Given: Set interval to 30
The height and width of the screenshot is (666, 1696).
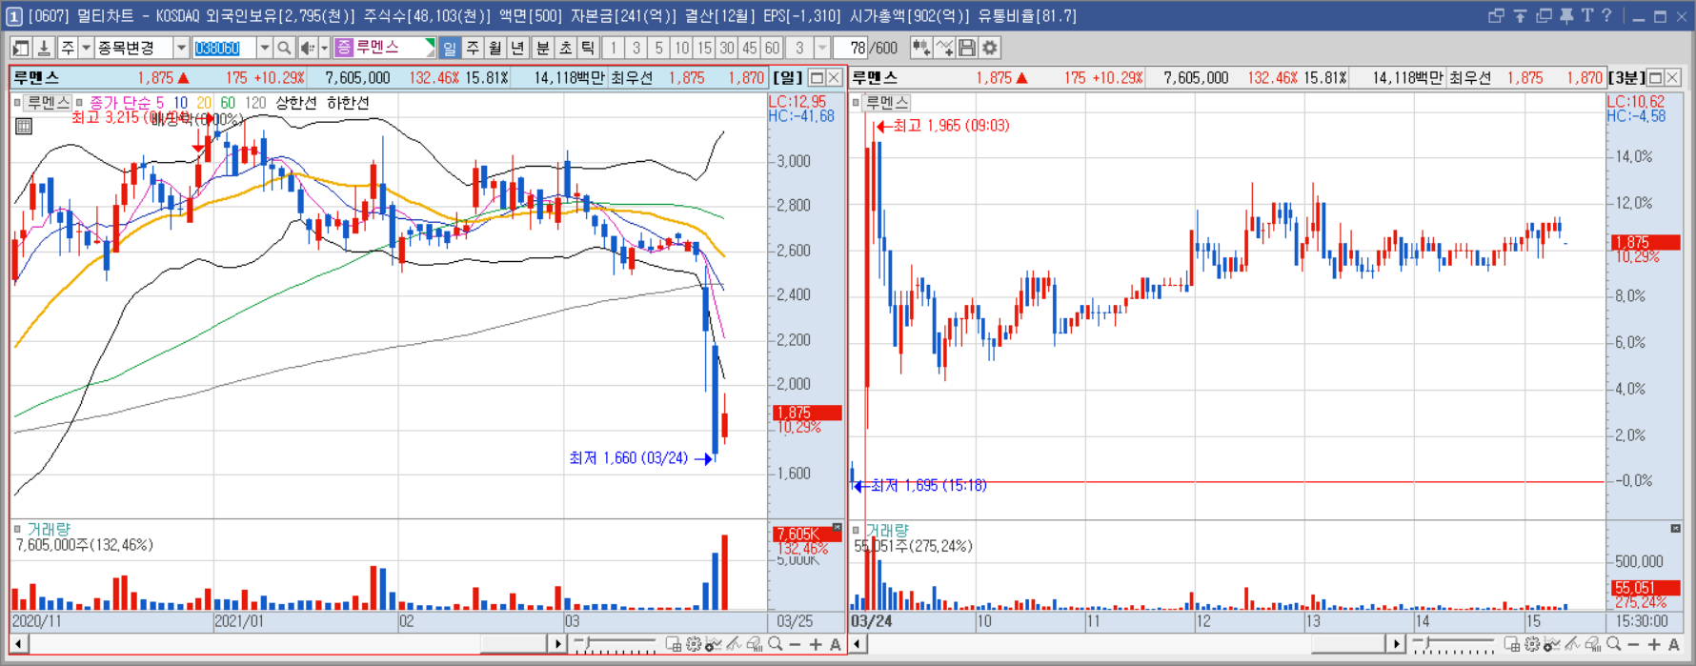Looking at the screenshot, I should click(x=727, y=48).
